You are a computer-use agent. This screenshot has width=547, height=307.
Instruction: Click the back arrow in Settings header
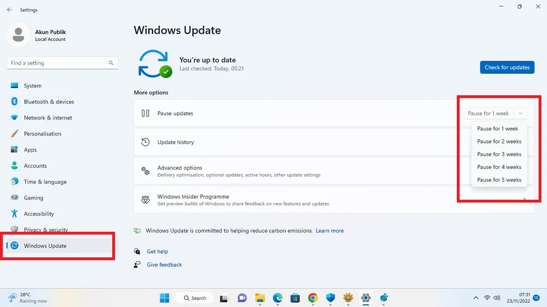[9, 10]
